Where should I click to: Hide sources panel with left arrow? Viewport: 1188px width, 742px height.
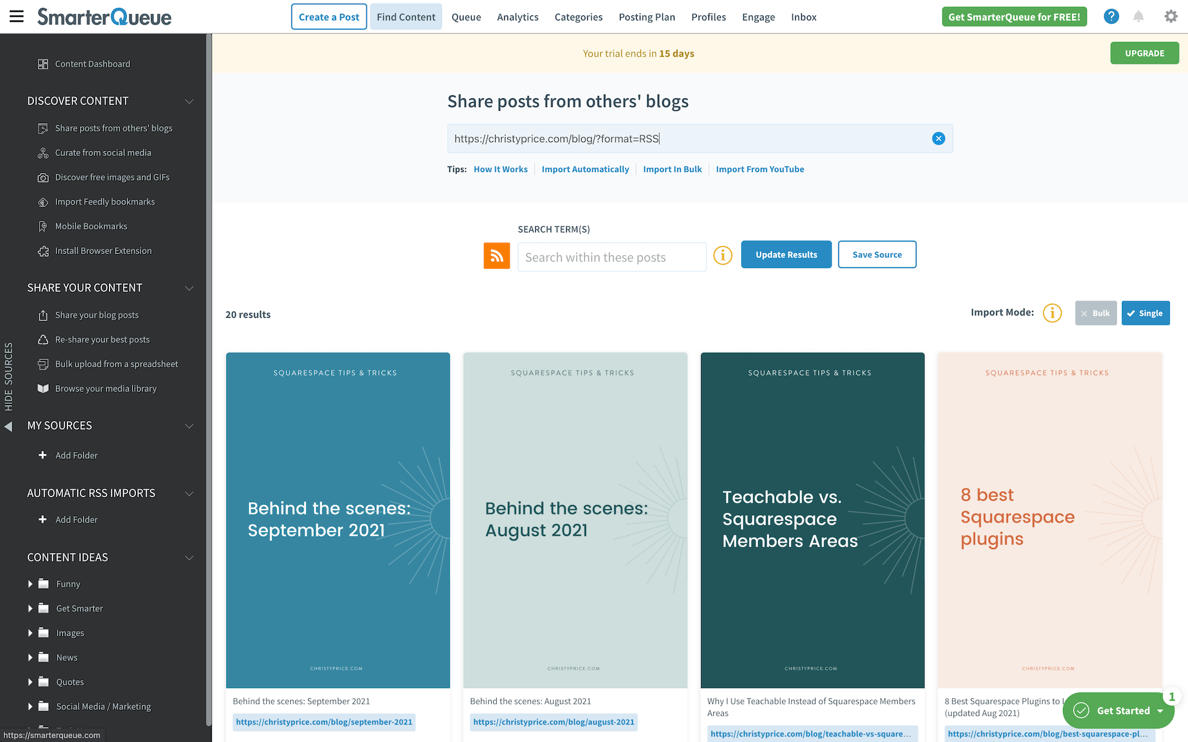point(8,427)
